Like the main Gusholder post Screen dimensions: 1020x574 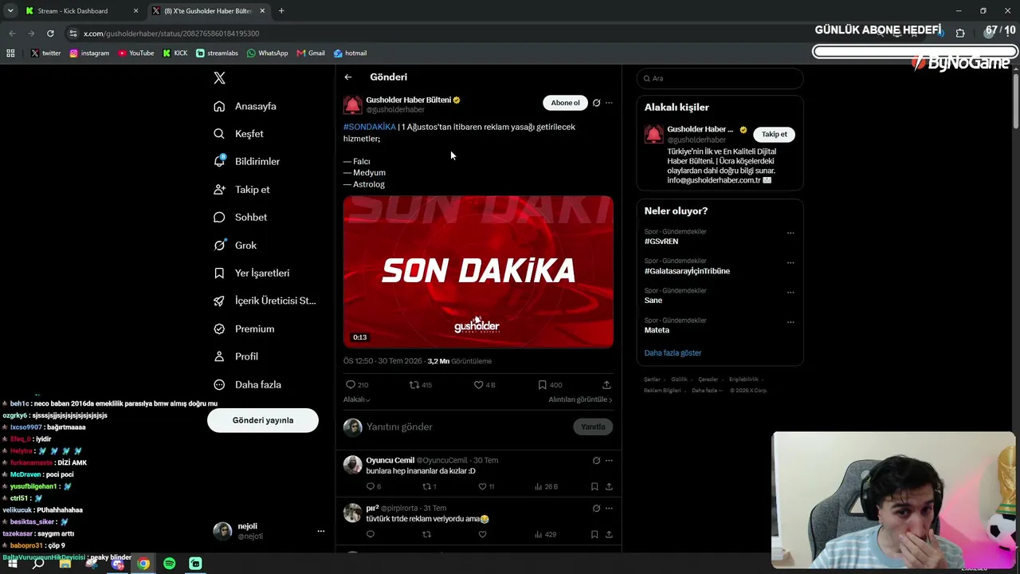[478, 384]
